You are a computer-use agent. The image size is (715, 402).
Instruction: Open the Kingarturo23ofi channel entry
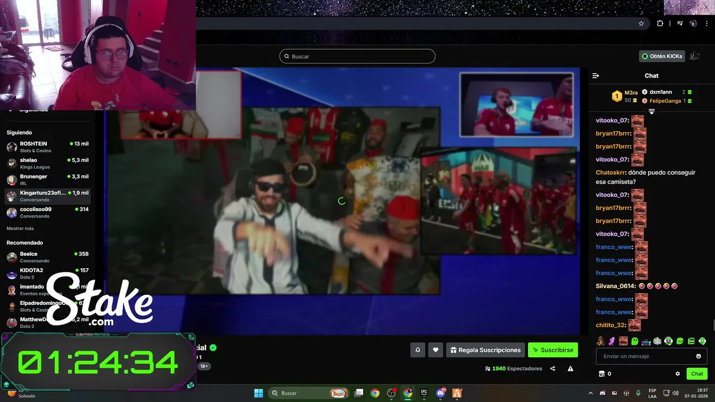pos(47,196)
